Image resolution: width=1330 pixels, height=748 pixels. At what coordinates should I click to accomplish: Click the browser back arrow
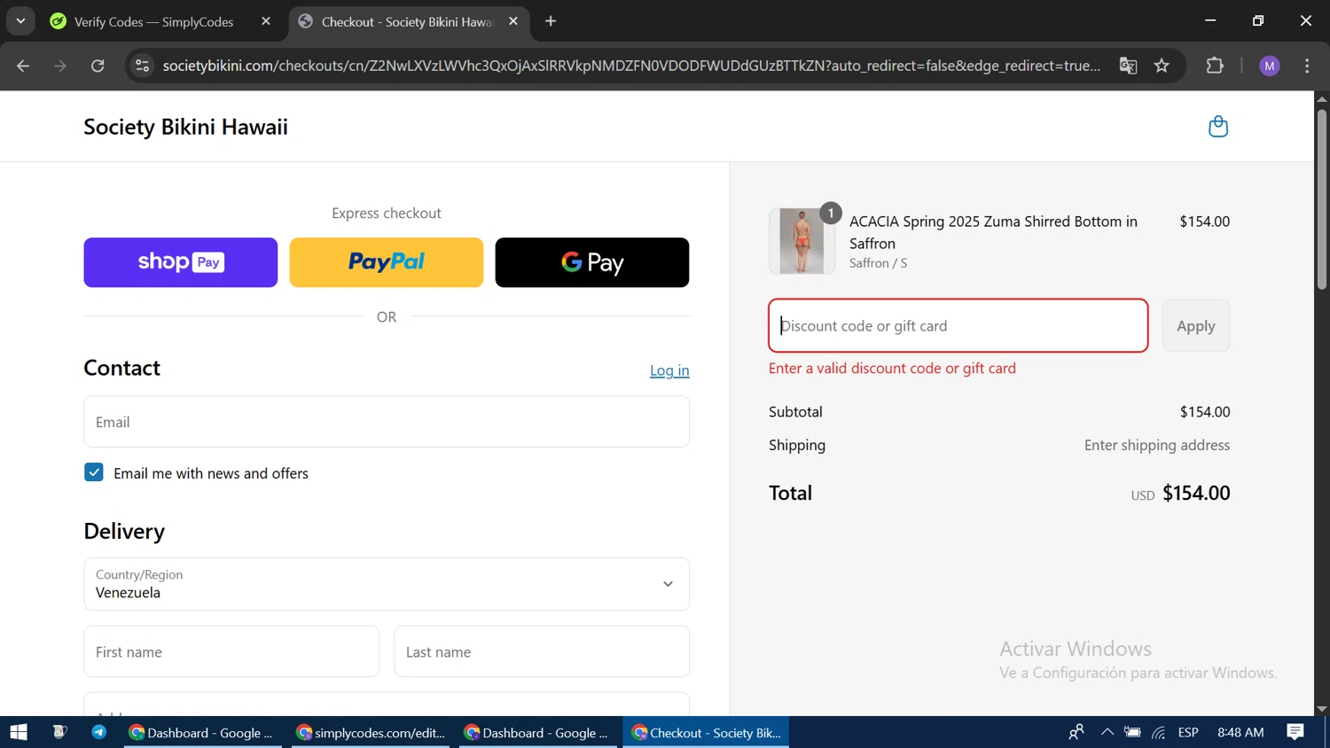coord(23,66)
